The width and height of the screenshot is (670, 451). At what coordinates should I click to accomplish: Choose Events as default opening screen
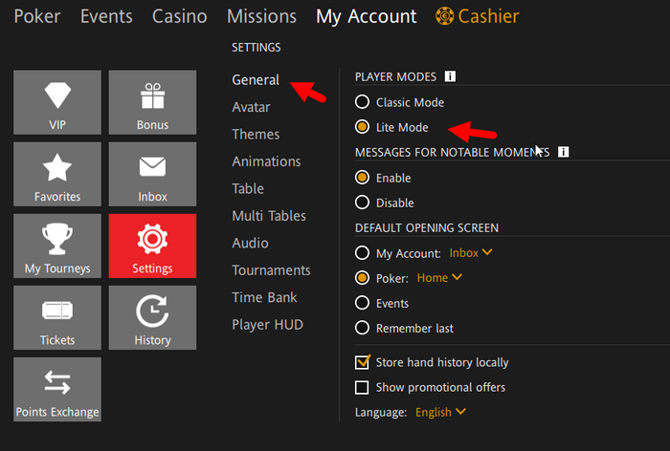(362, 303)
